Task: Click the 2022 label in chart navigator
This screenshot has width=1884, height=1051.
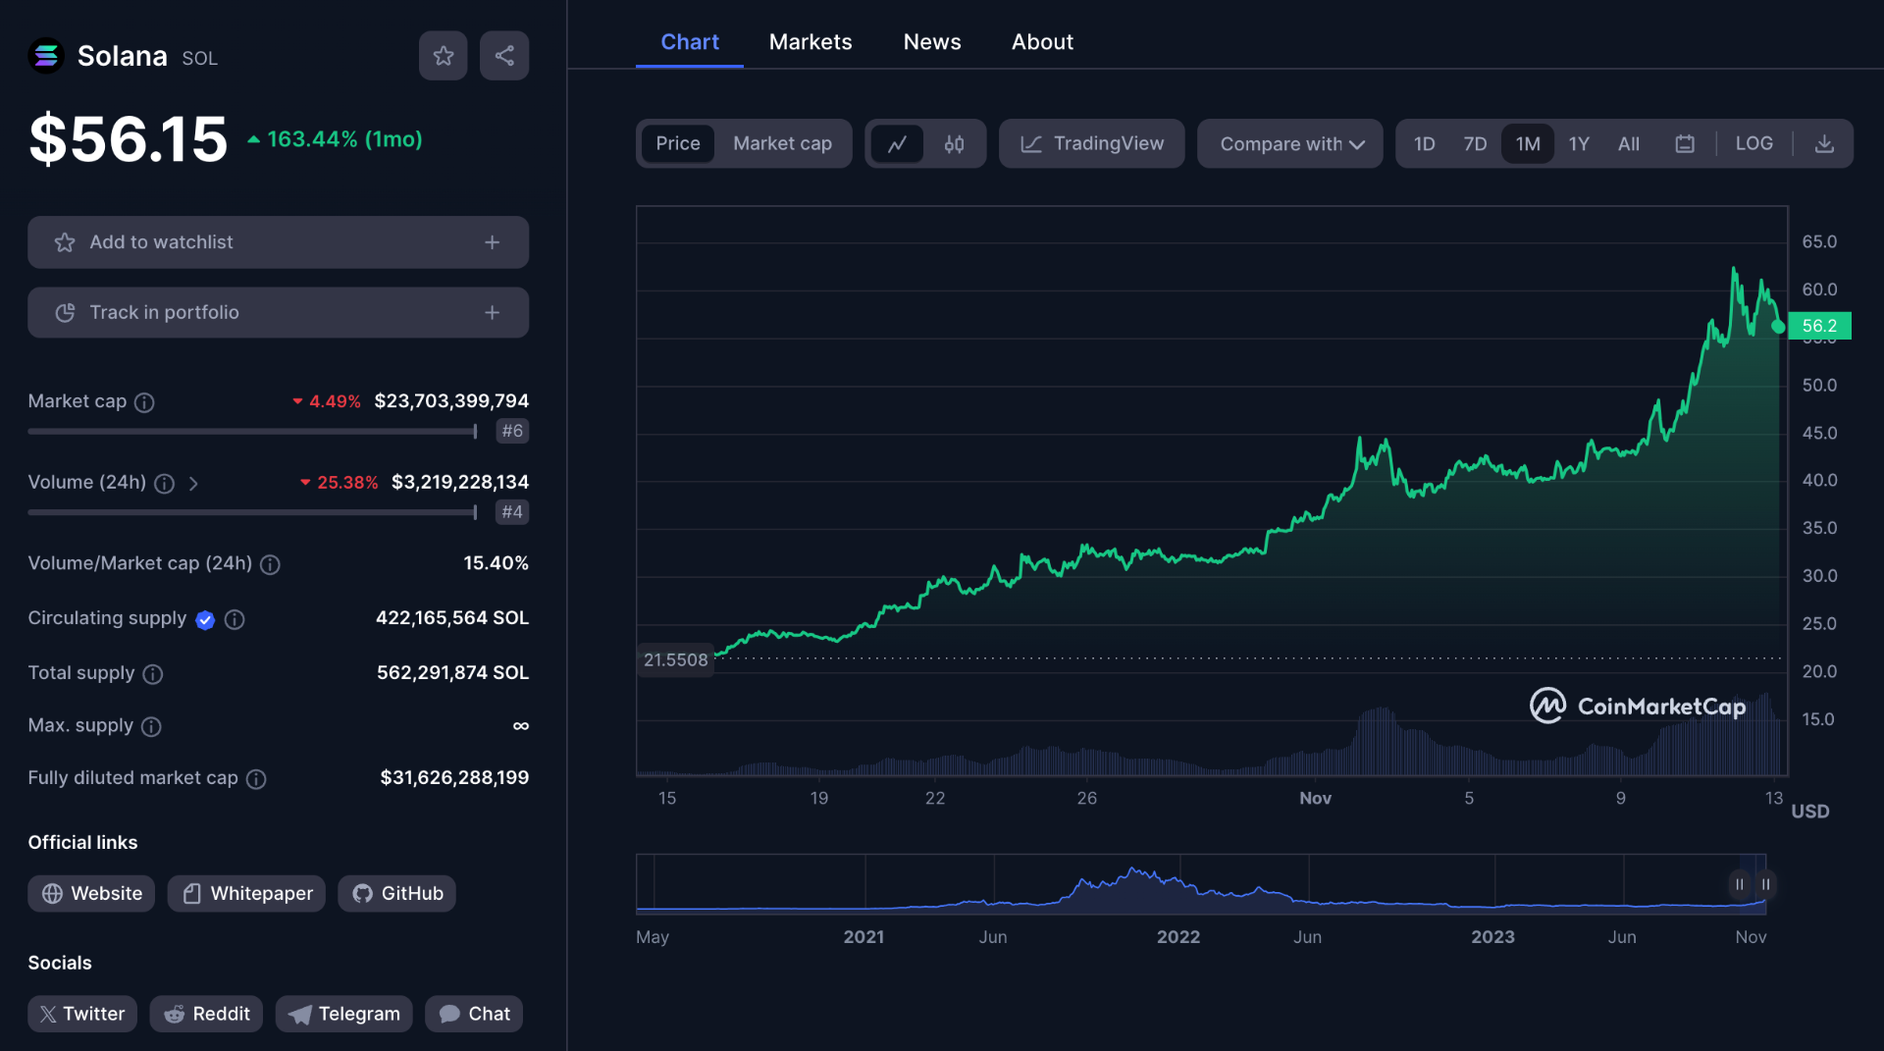Action: tap(1178, 937)
